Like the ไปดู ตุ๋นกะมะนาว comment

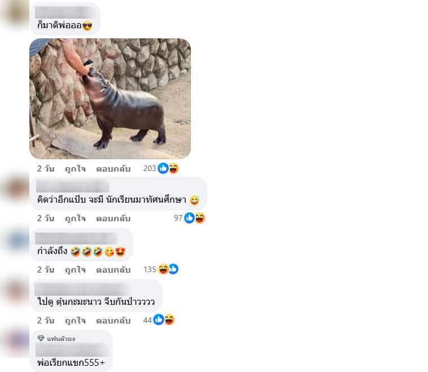click(x=75, y=321)
